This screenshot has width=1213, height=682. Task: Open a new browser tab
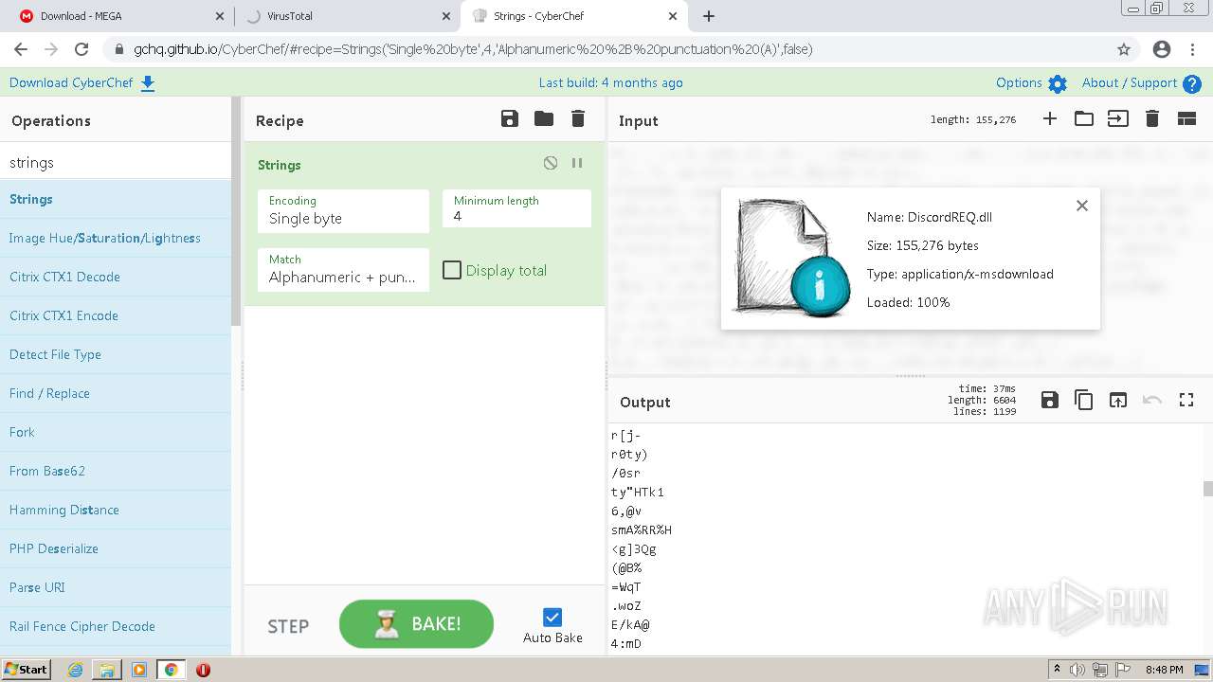pyautogui.click(x=709, y=16)
